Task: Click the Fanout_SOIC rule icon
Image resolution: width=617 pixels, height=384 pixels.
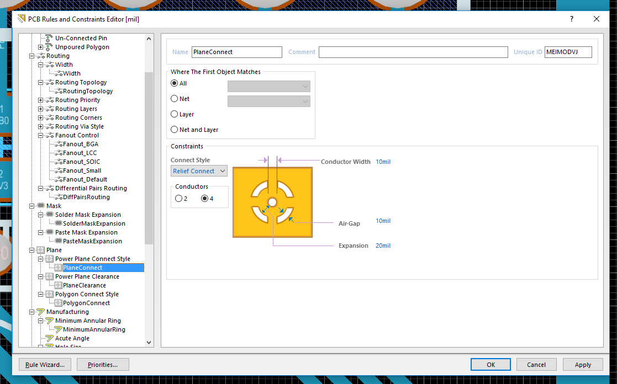Action: [x=59, y=162]
